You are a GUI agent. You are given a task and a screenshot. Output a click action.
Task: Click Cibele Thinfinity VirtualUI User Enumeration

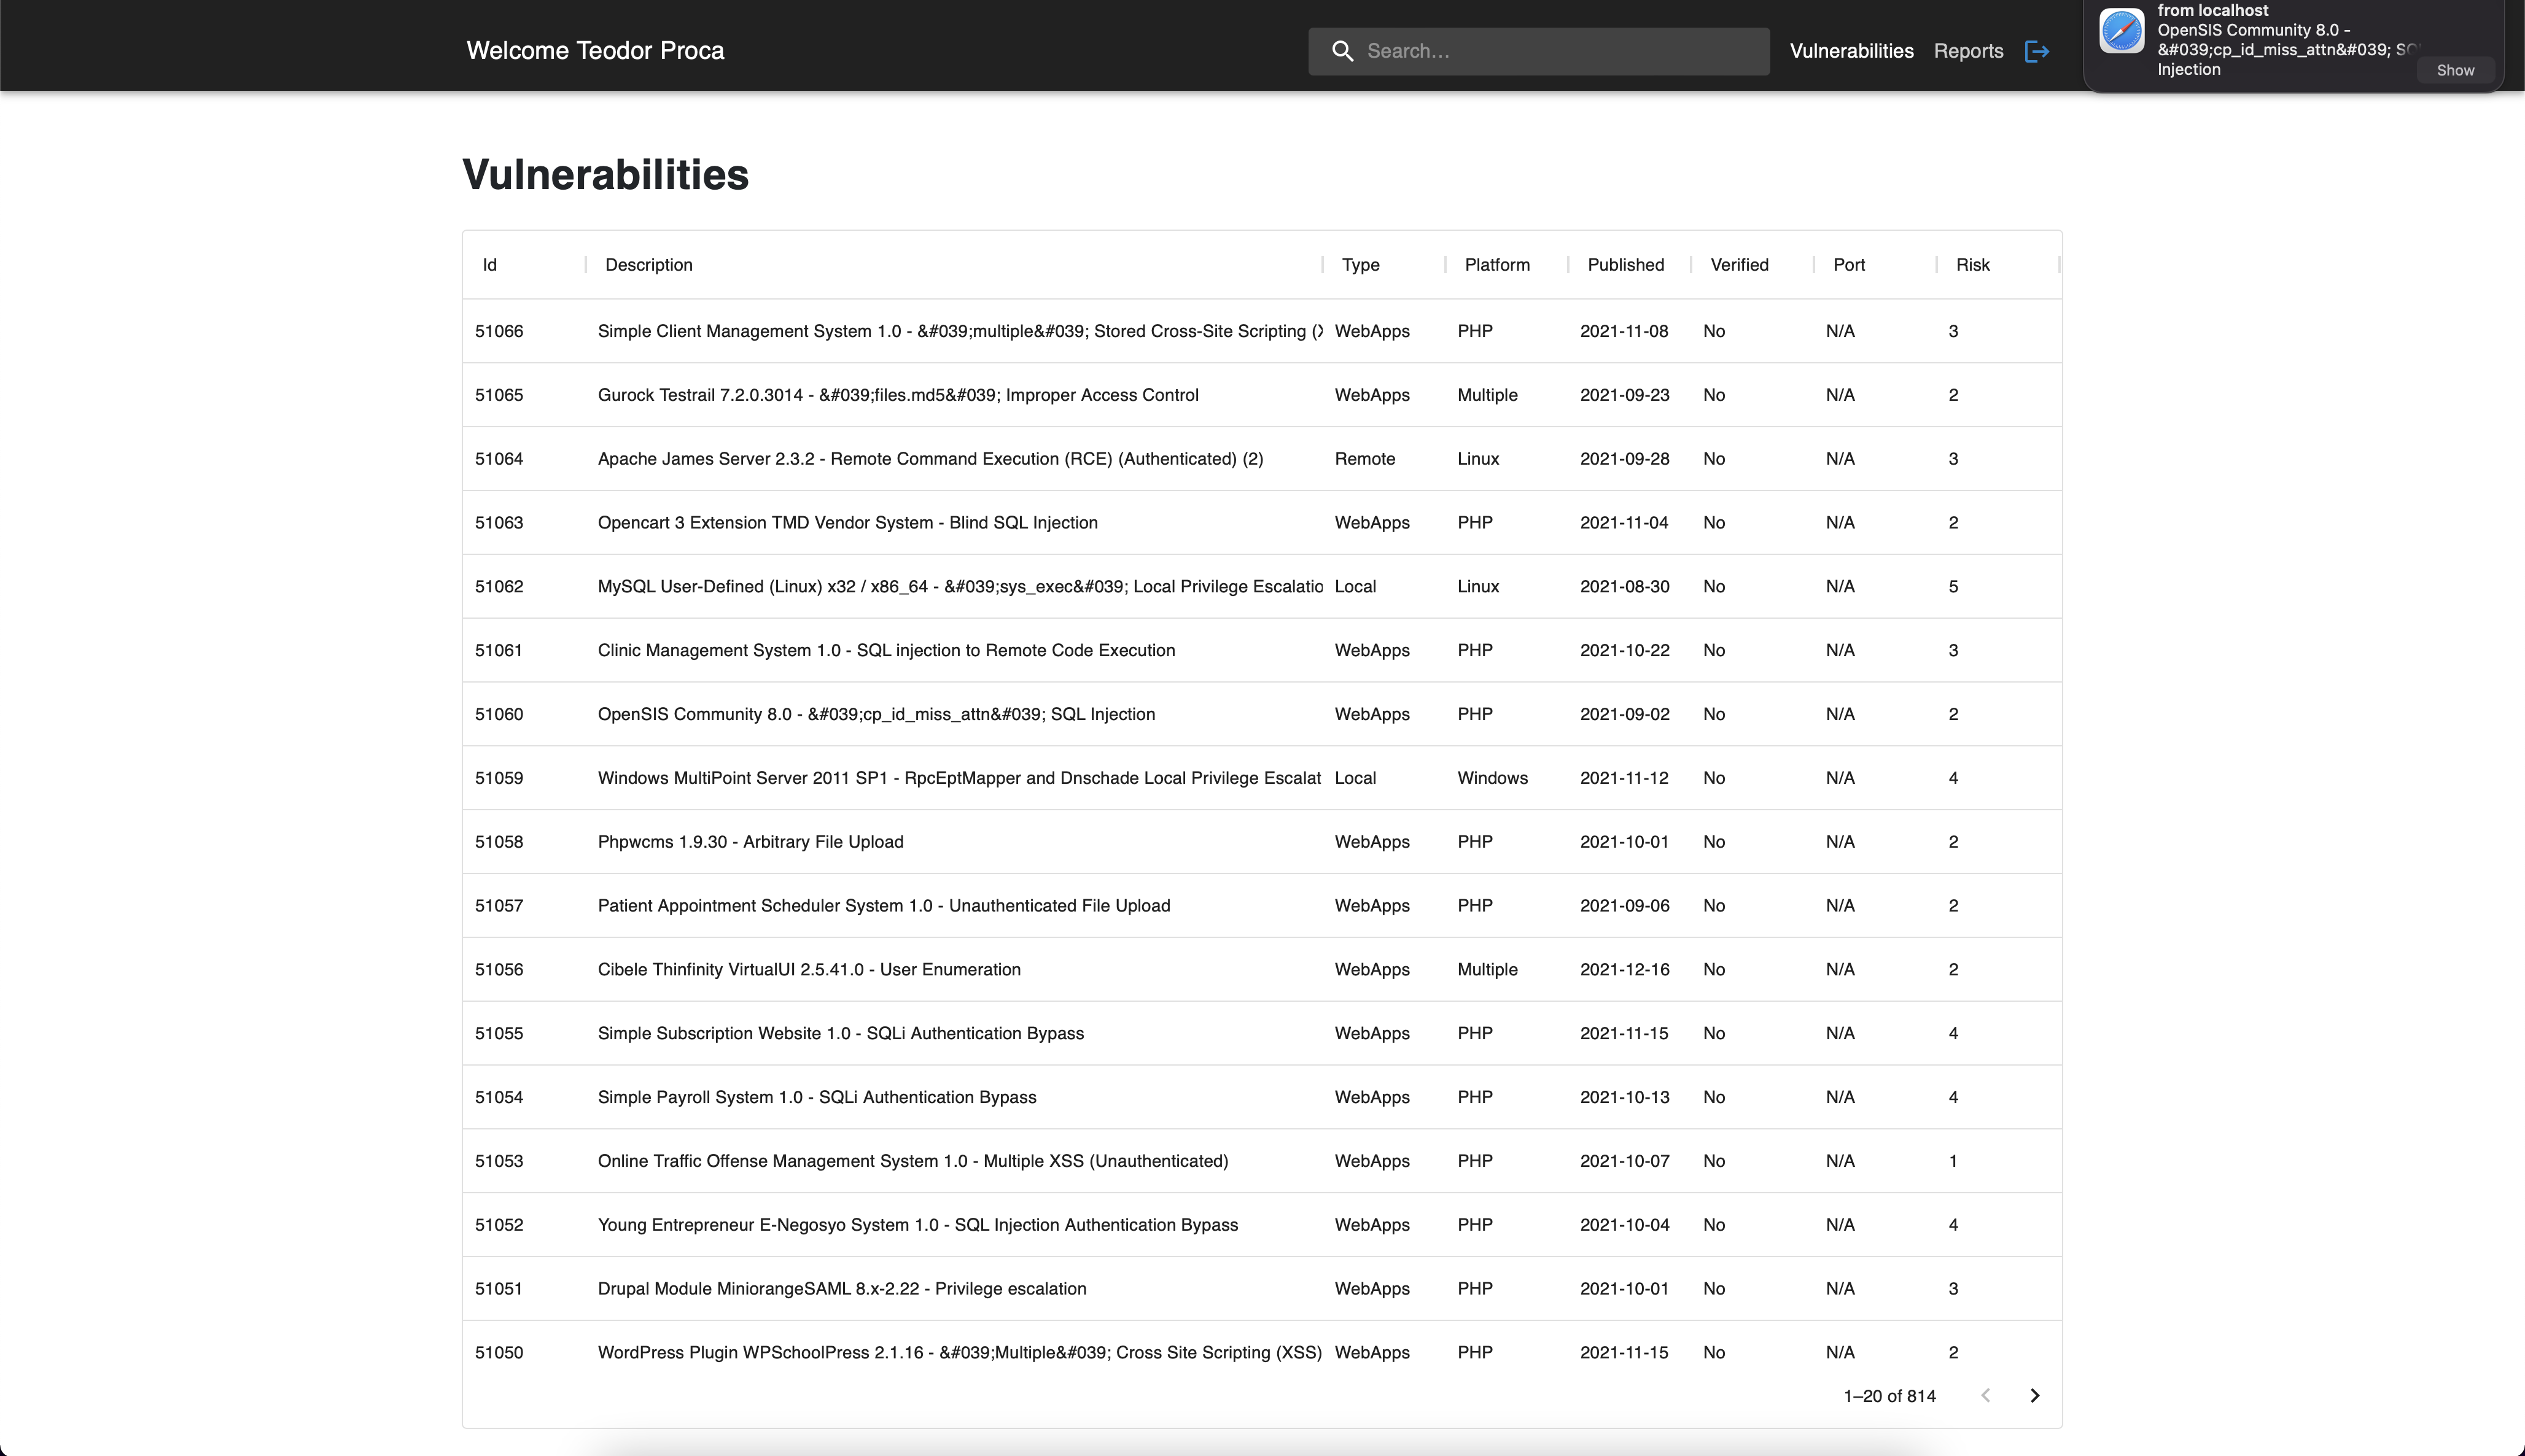click(x=809, y=970)
